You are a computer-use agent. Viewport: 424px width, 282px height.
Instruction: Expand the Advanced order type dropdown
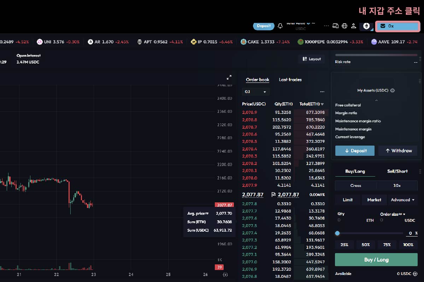pyautogui.click(x=402, y=200)
